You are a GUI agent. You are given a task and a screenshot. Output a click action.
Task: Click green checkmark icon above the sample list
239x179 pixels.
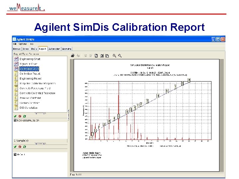click(x=15, y=116)
